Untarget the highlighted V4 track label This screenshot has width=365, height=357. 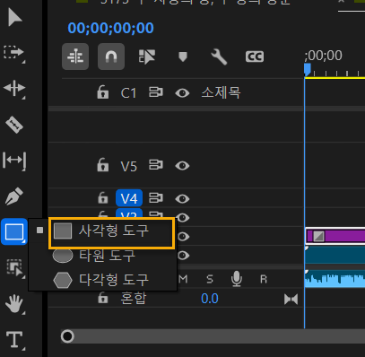click(x=129, y=198)
